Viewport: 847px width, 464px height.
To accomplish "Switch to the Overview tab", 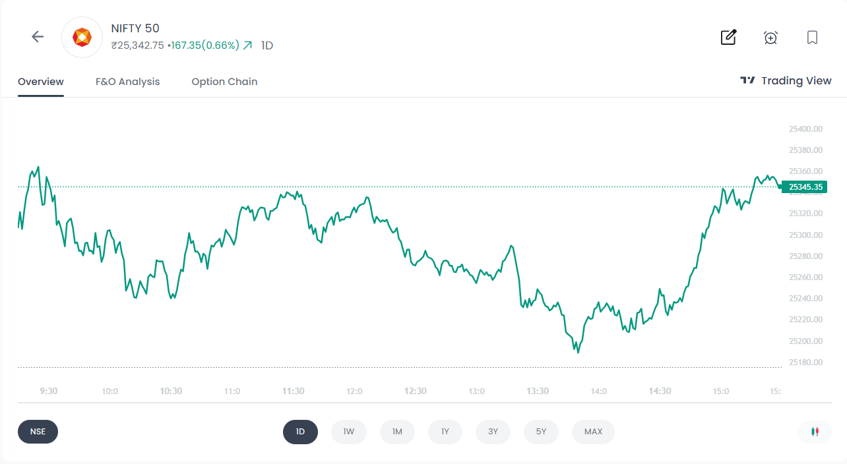I will (x=41, y=82).
